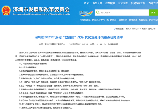This screenshot has width=158, height=110.
Task: Click list item 1 about 转贷资金池
Action: (x=45, y=71)
